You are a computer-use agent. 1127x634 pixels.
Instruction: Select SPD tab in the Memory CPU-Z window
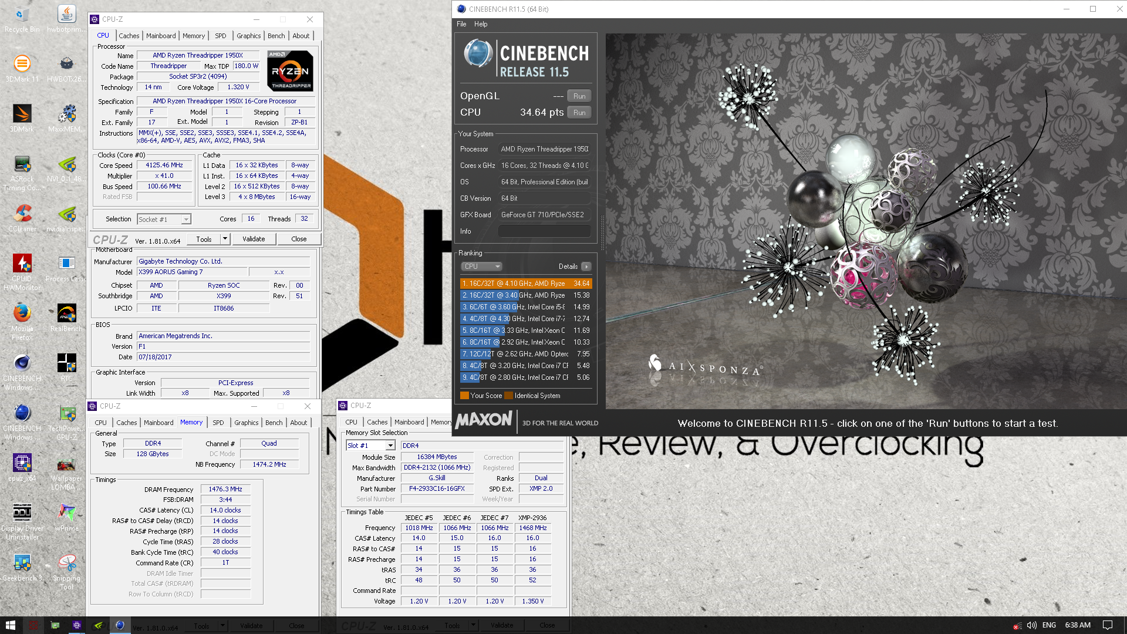pos(218,423)
